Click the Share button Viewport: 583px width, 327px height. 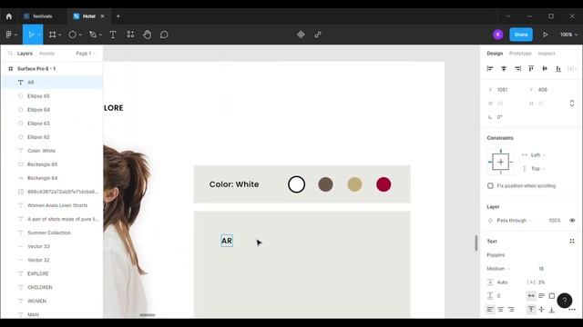point(521,35)
